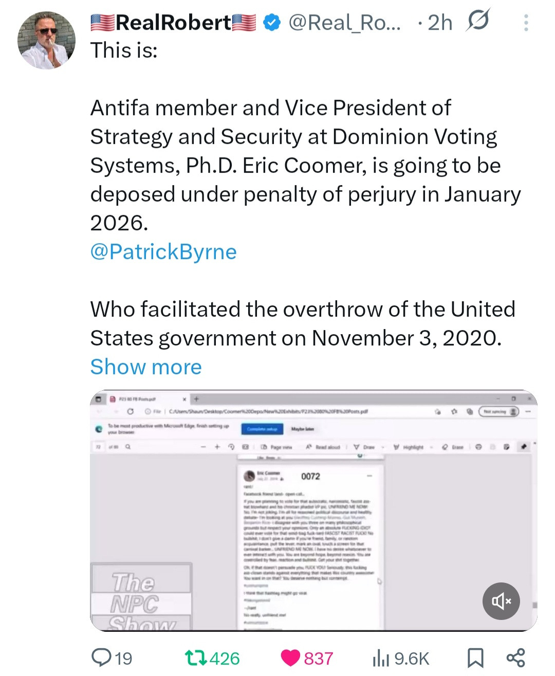Click the 426 reposts count
Screen dimensions: 555x676
(x=225, y=659)
